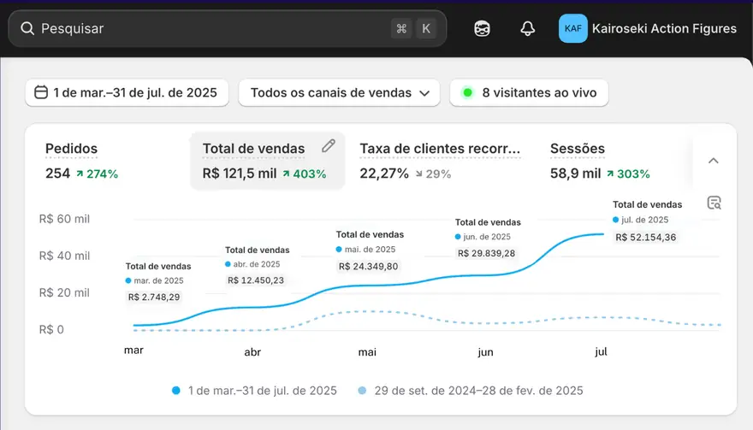Click the R$ 60 mil axis label
This screenshot has width=753, height=430.
pos(64,219)
